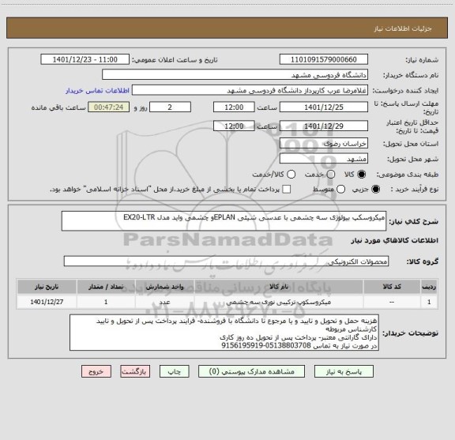Select the کالا radio button
455x440 pixels.
362,174
